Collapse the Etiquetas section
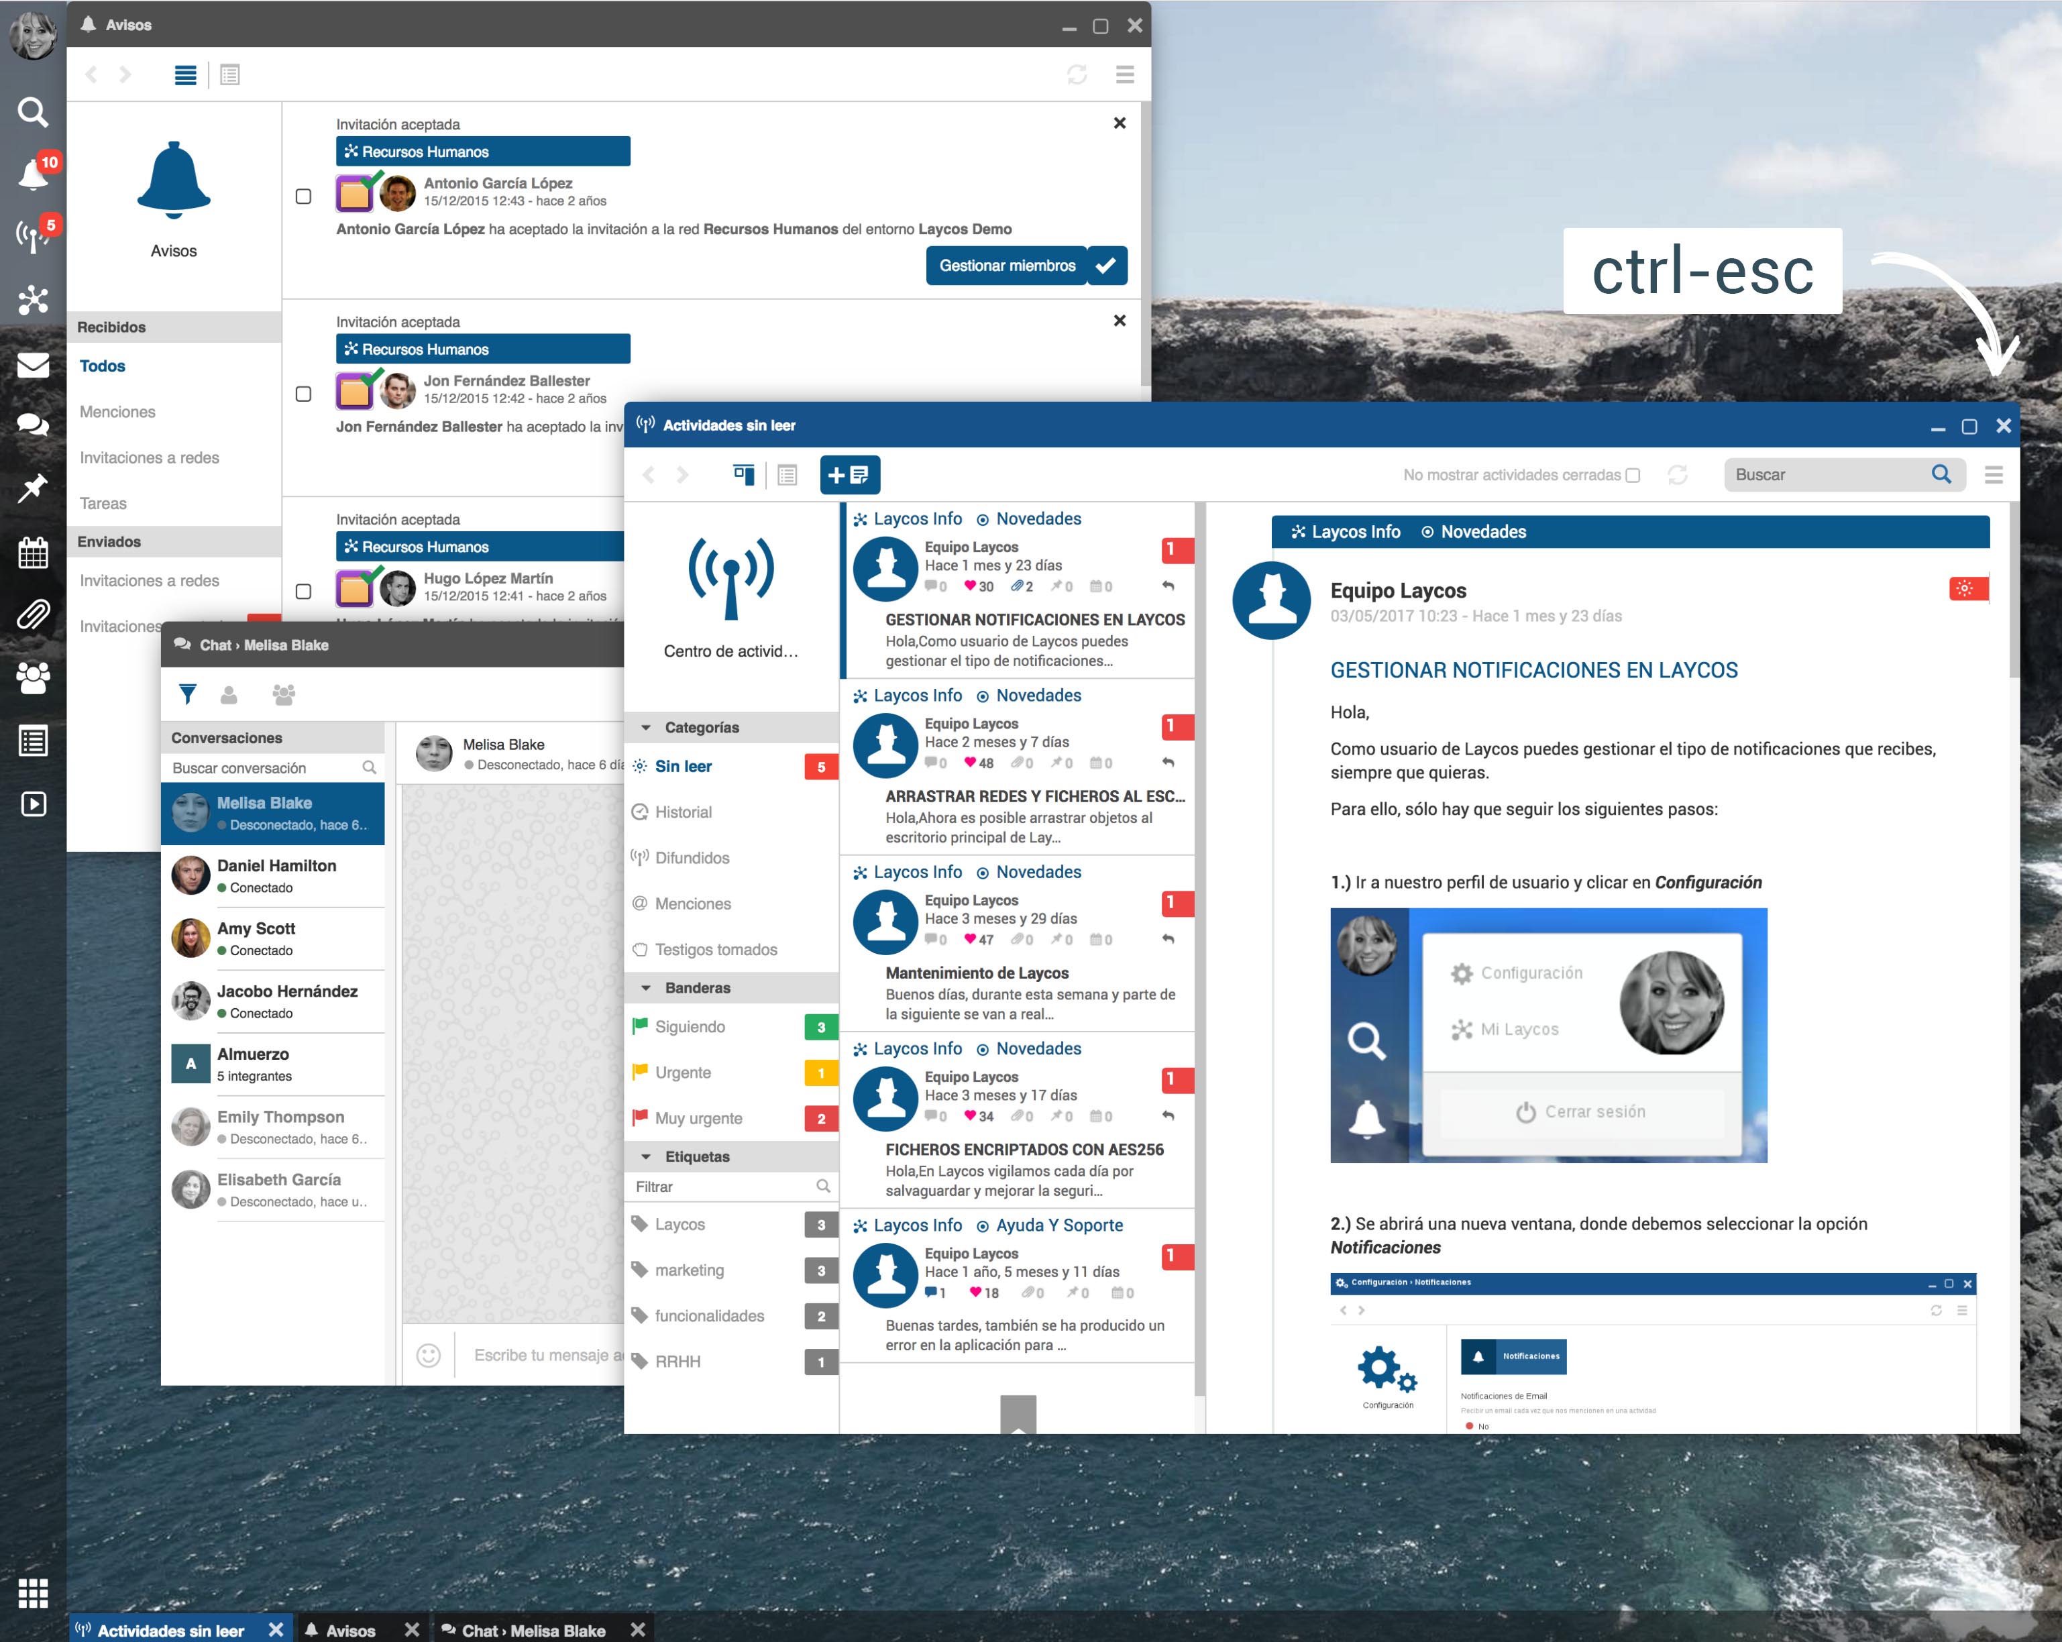The width and height of the screenshot is (2062, 1642). [645, 1156]
